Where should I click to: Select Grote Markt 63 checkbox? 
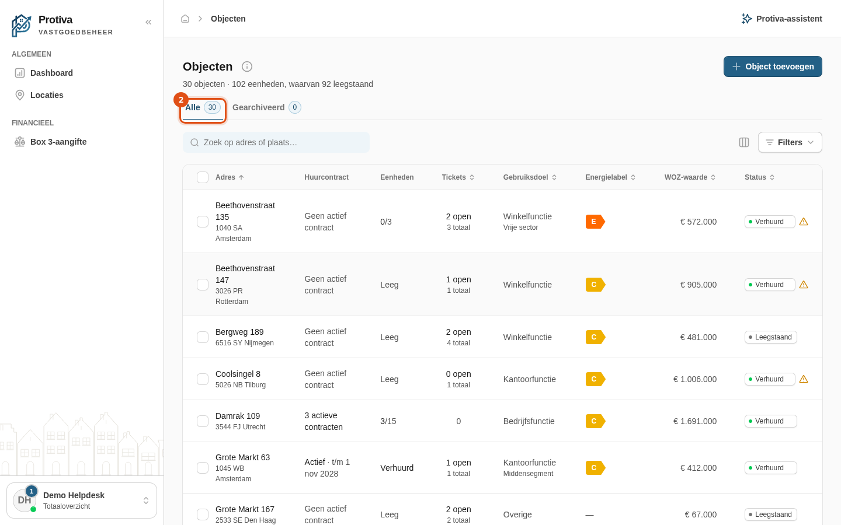[x=203, y=468]
